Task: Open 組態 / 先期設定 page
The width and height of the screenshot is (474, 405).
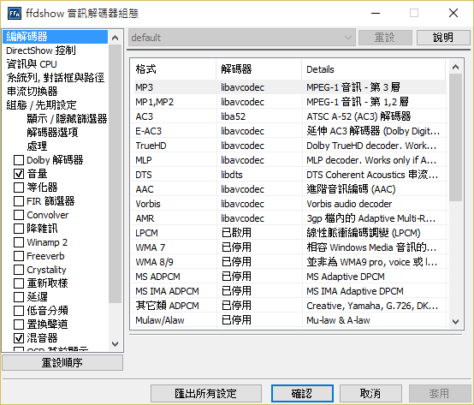Action: click(41, 105)
